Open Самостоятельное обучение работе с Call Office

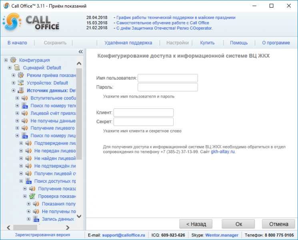(163, 23)
